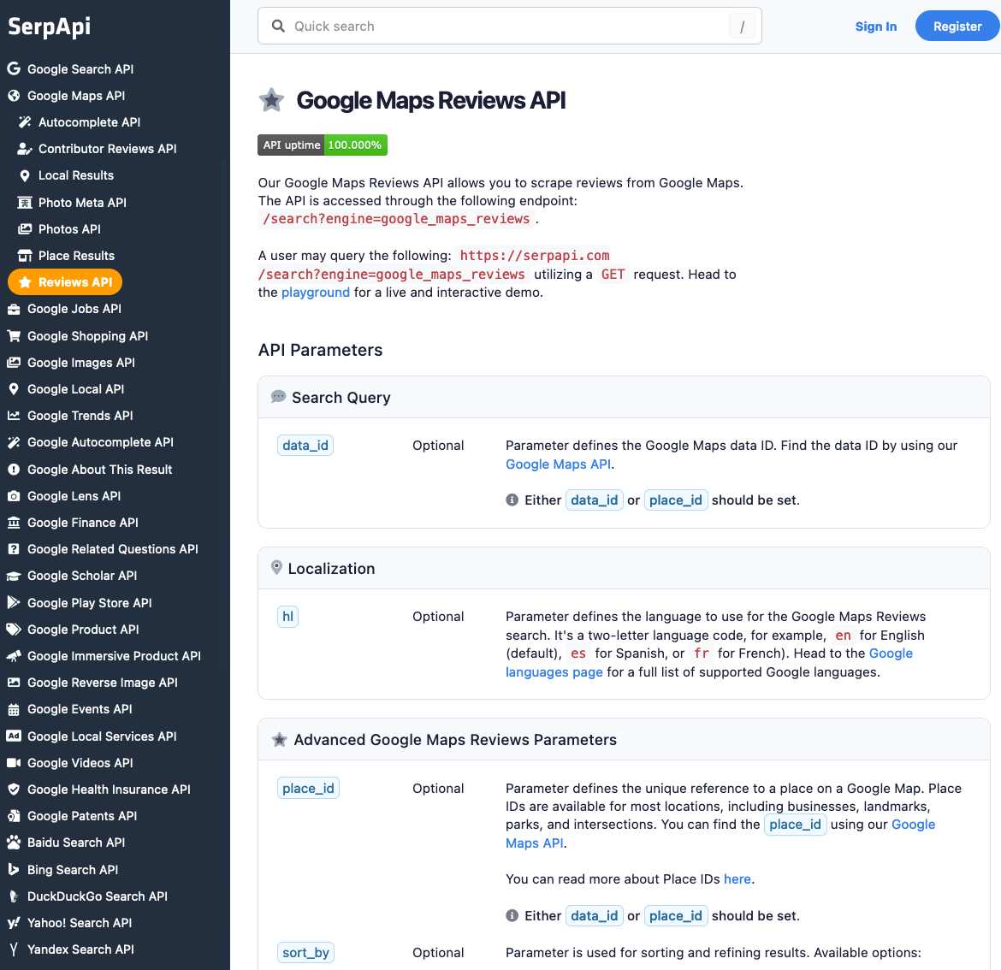The height and width of the screenshot is (970, 1001).
Task: Click the API uptime 100.000% badge
Action: tap(323, 145)
